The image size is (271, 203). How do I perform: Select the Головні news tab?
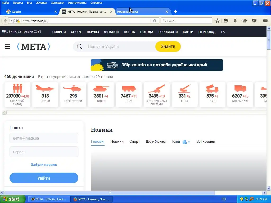pyautogui.click(x=98, y=142)
